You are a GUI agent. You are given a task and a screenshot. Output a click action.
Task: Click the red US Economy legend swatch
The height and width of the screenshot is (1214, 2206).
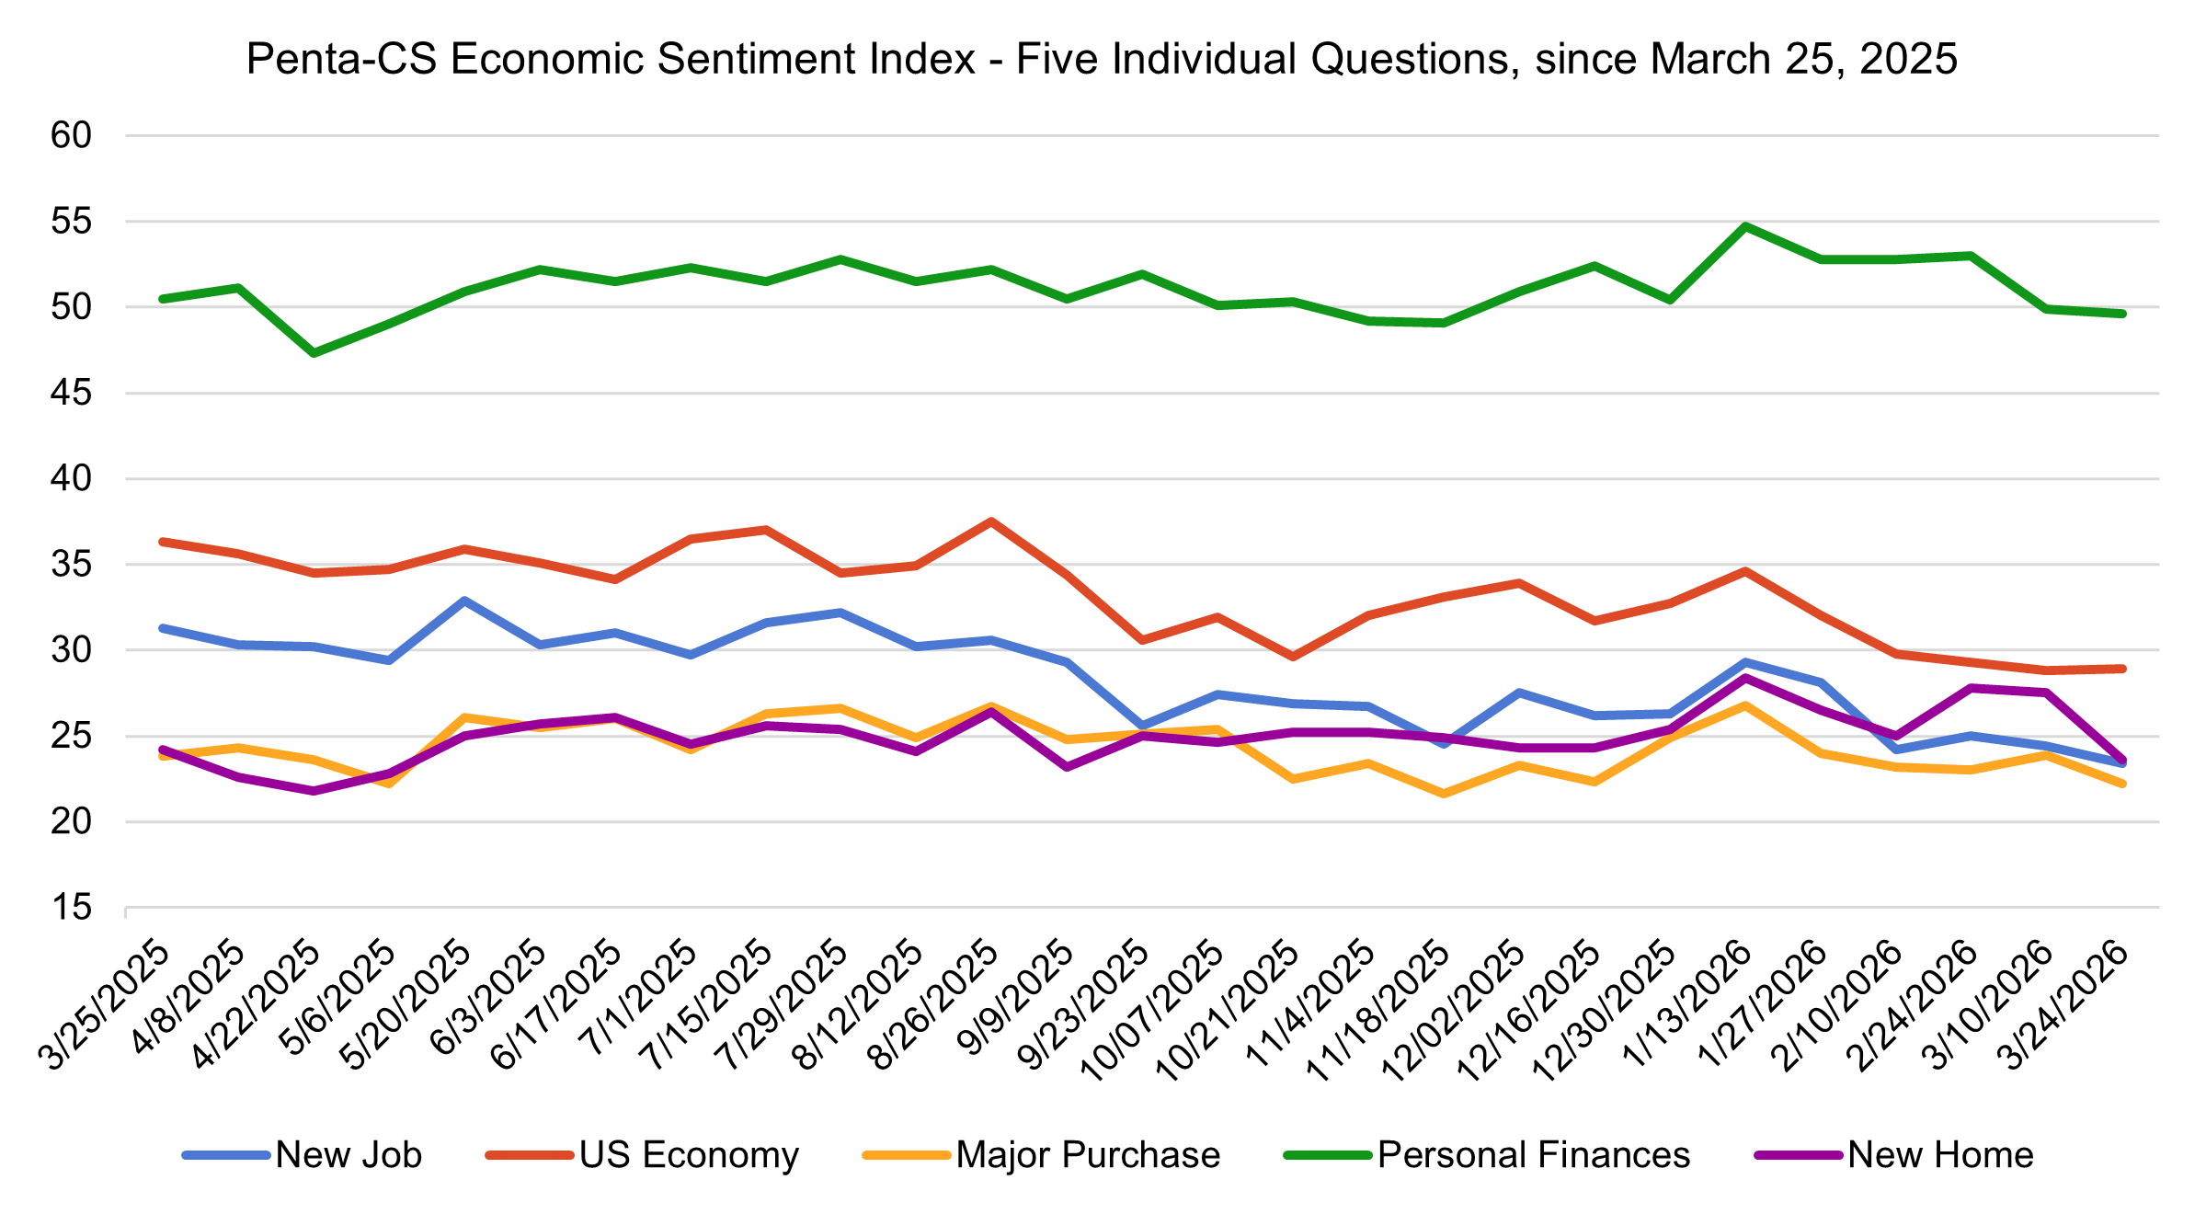530,1155
